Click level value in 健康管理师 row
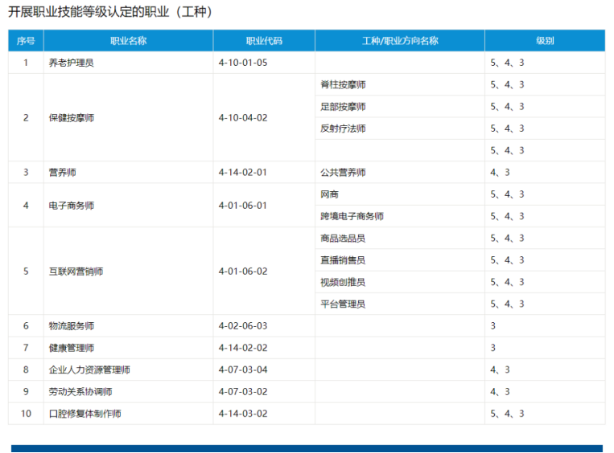Screen dimensions: 614x453 [493, 348]
